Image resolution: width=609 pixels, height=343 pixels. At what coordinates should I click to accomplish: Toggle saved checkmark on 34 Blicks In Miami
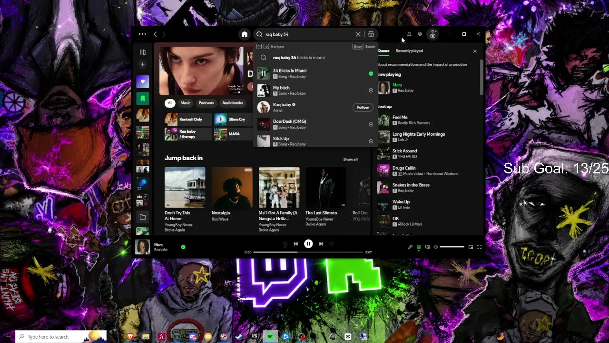click(x=371, y=74)
